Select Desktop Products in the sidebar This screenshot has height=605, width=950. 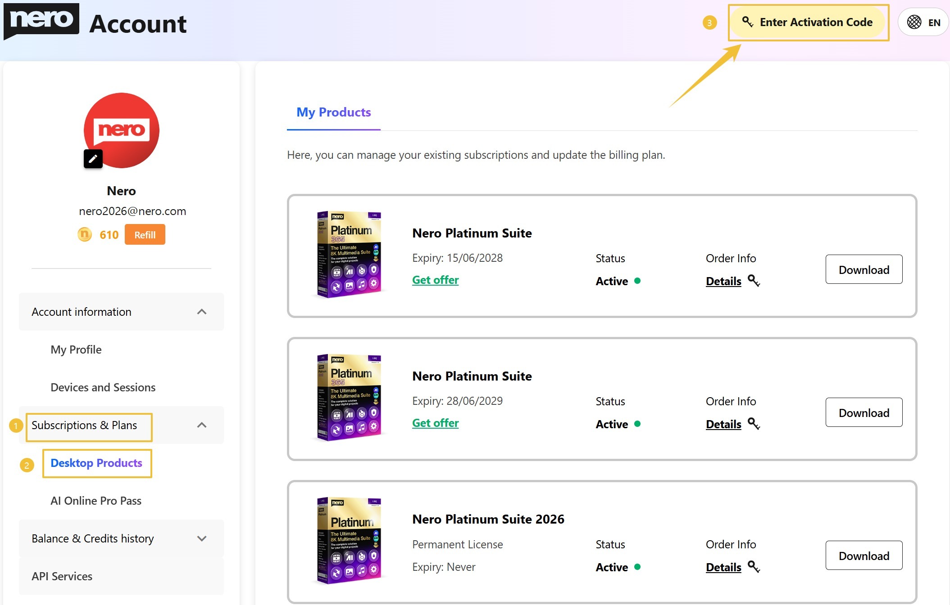96,463
